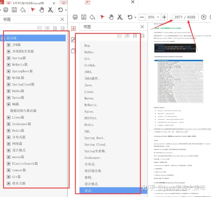Expand the MyBatis篇 bookmark node
This screenshot has height=197, width=211.
point(8,65)
